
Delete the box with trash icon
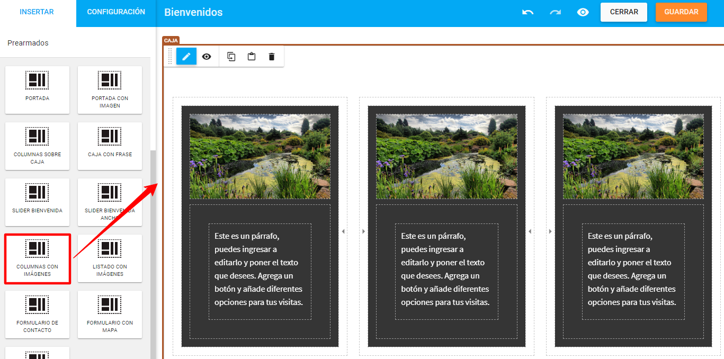pos(272,57)
